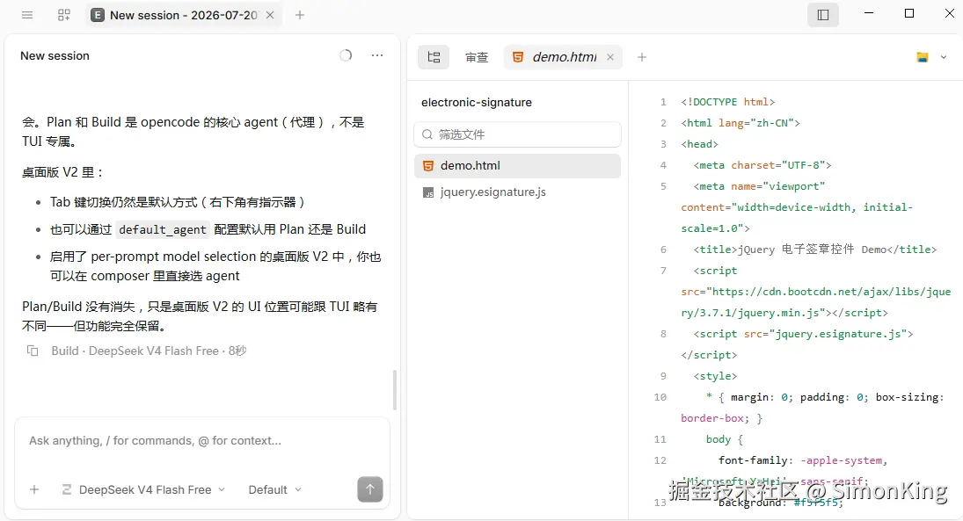Click the model icon beside DeepSeek V4 Flash Free
The image size is (963, 521).
[x=66, y=489]
